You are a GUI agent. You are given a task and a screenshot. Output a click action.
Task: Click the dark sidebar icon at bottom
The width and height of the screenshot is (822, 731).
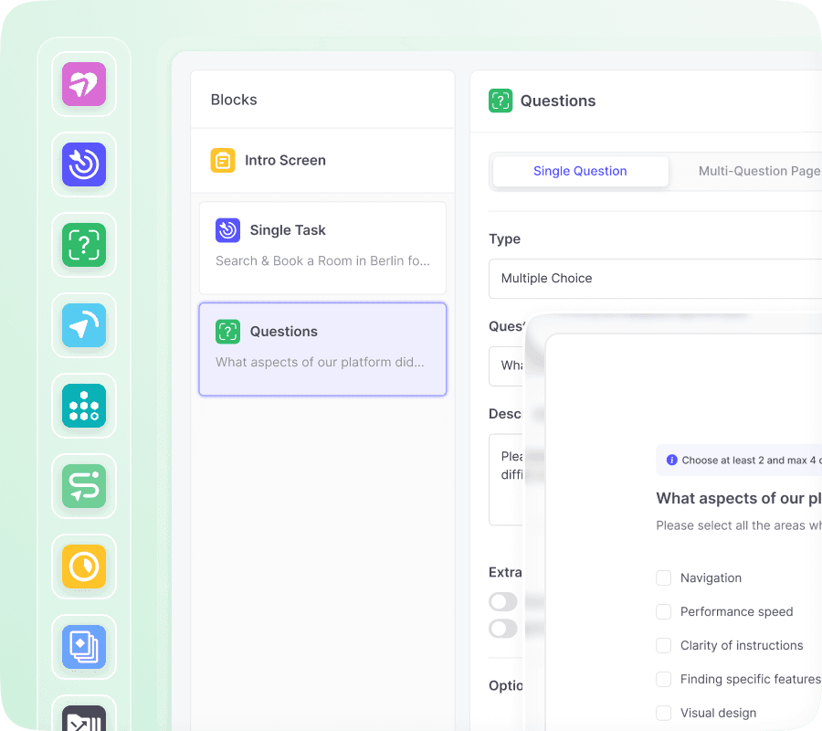pyautogui.click(x=84, y=718)
